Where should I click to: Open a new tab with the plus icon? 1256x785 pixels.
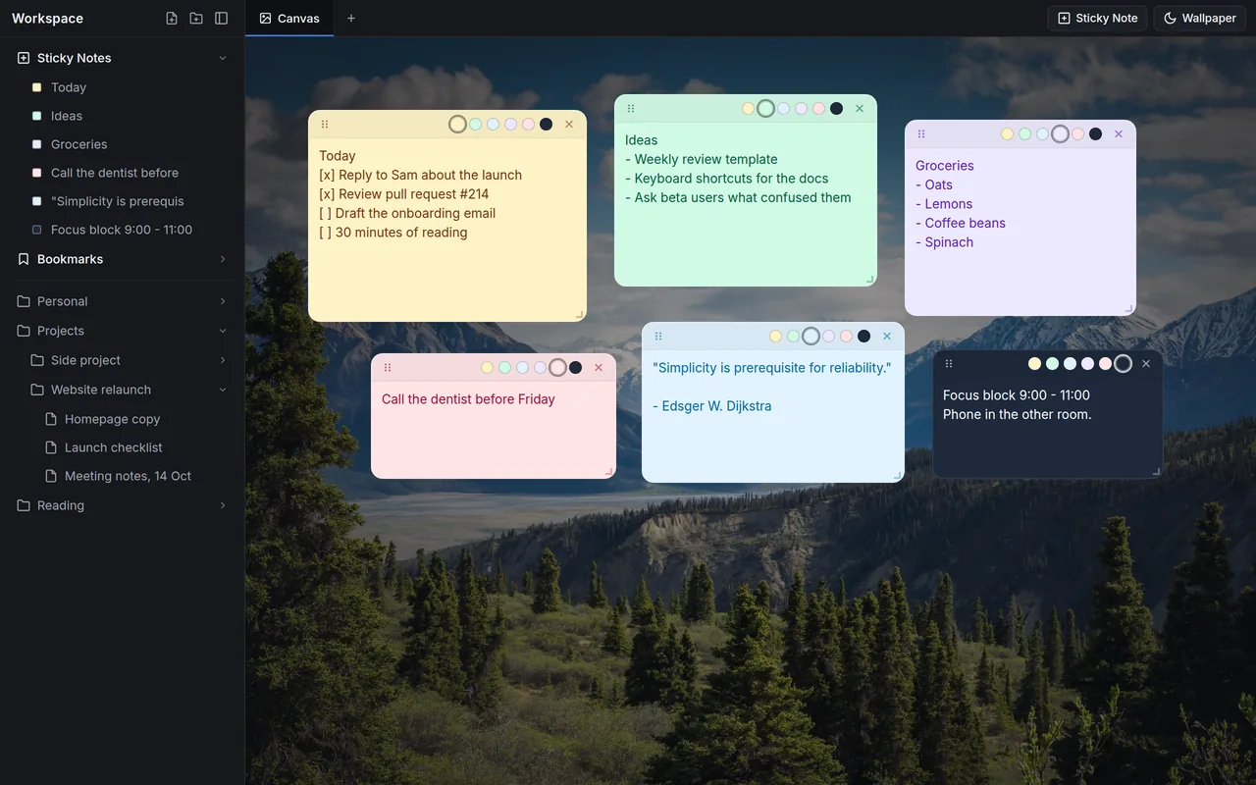(x=351, y=19)
